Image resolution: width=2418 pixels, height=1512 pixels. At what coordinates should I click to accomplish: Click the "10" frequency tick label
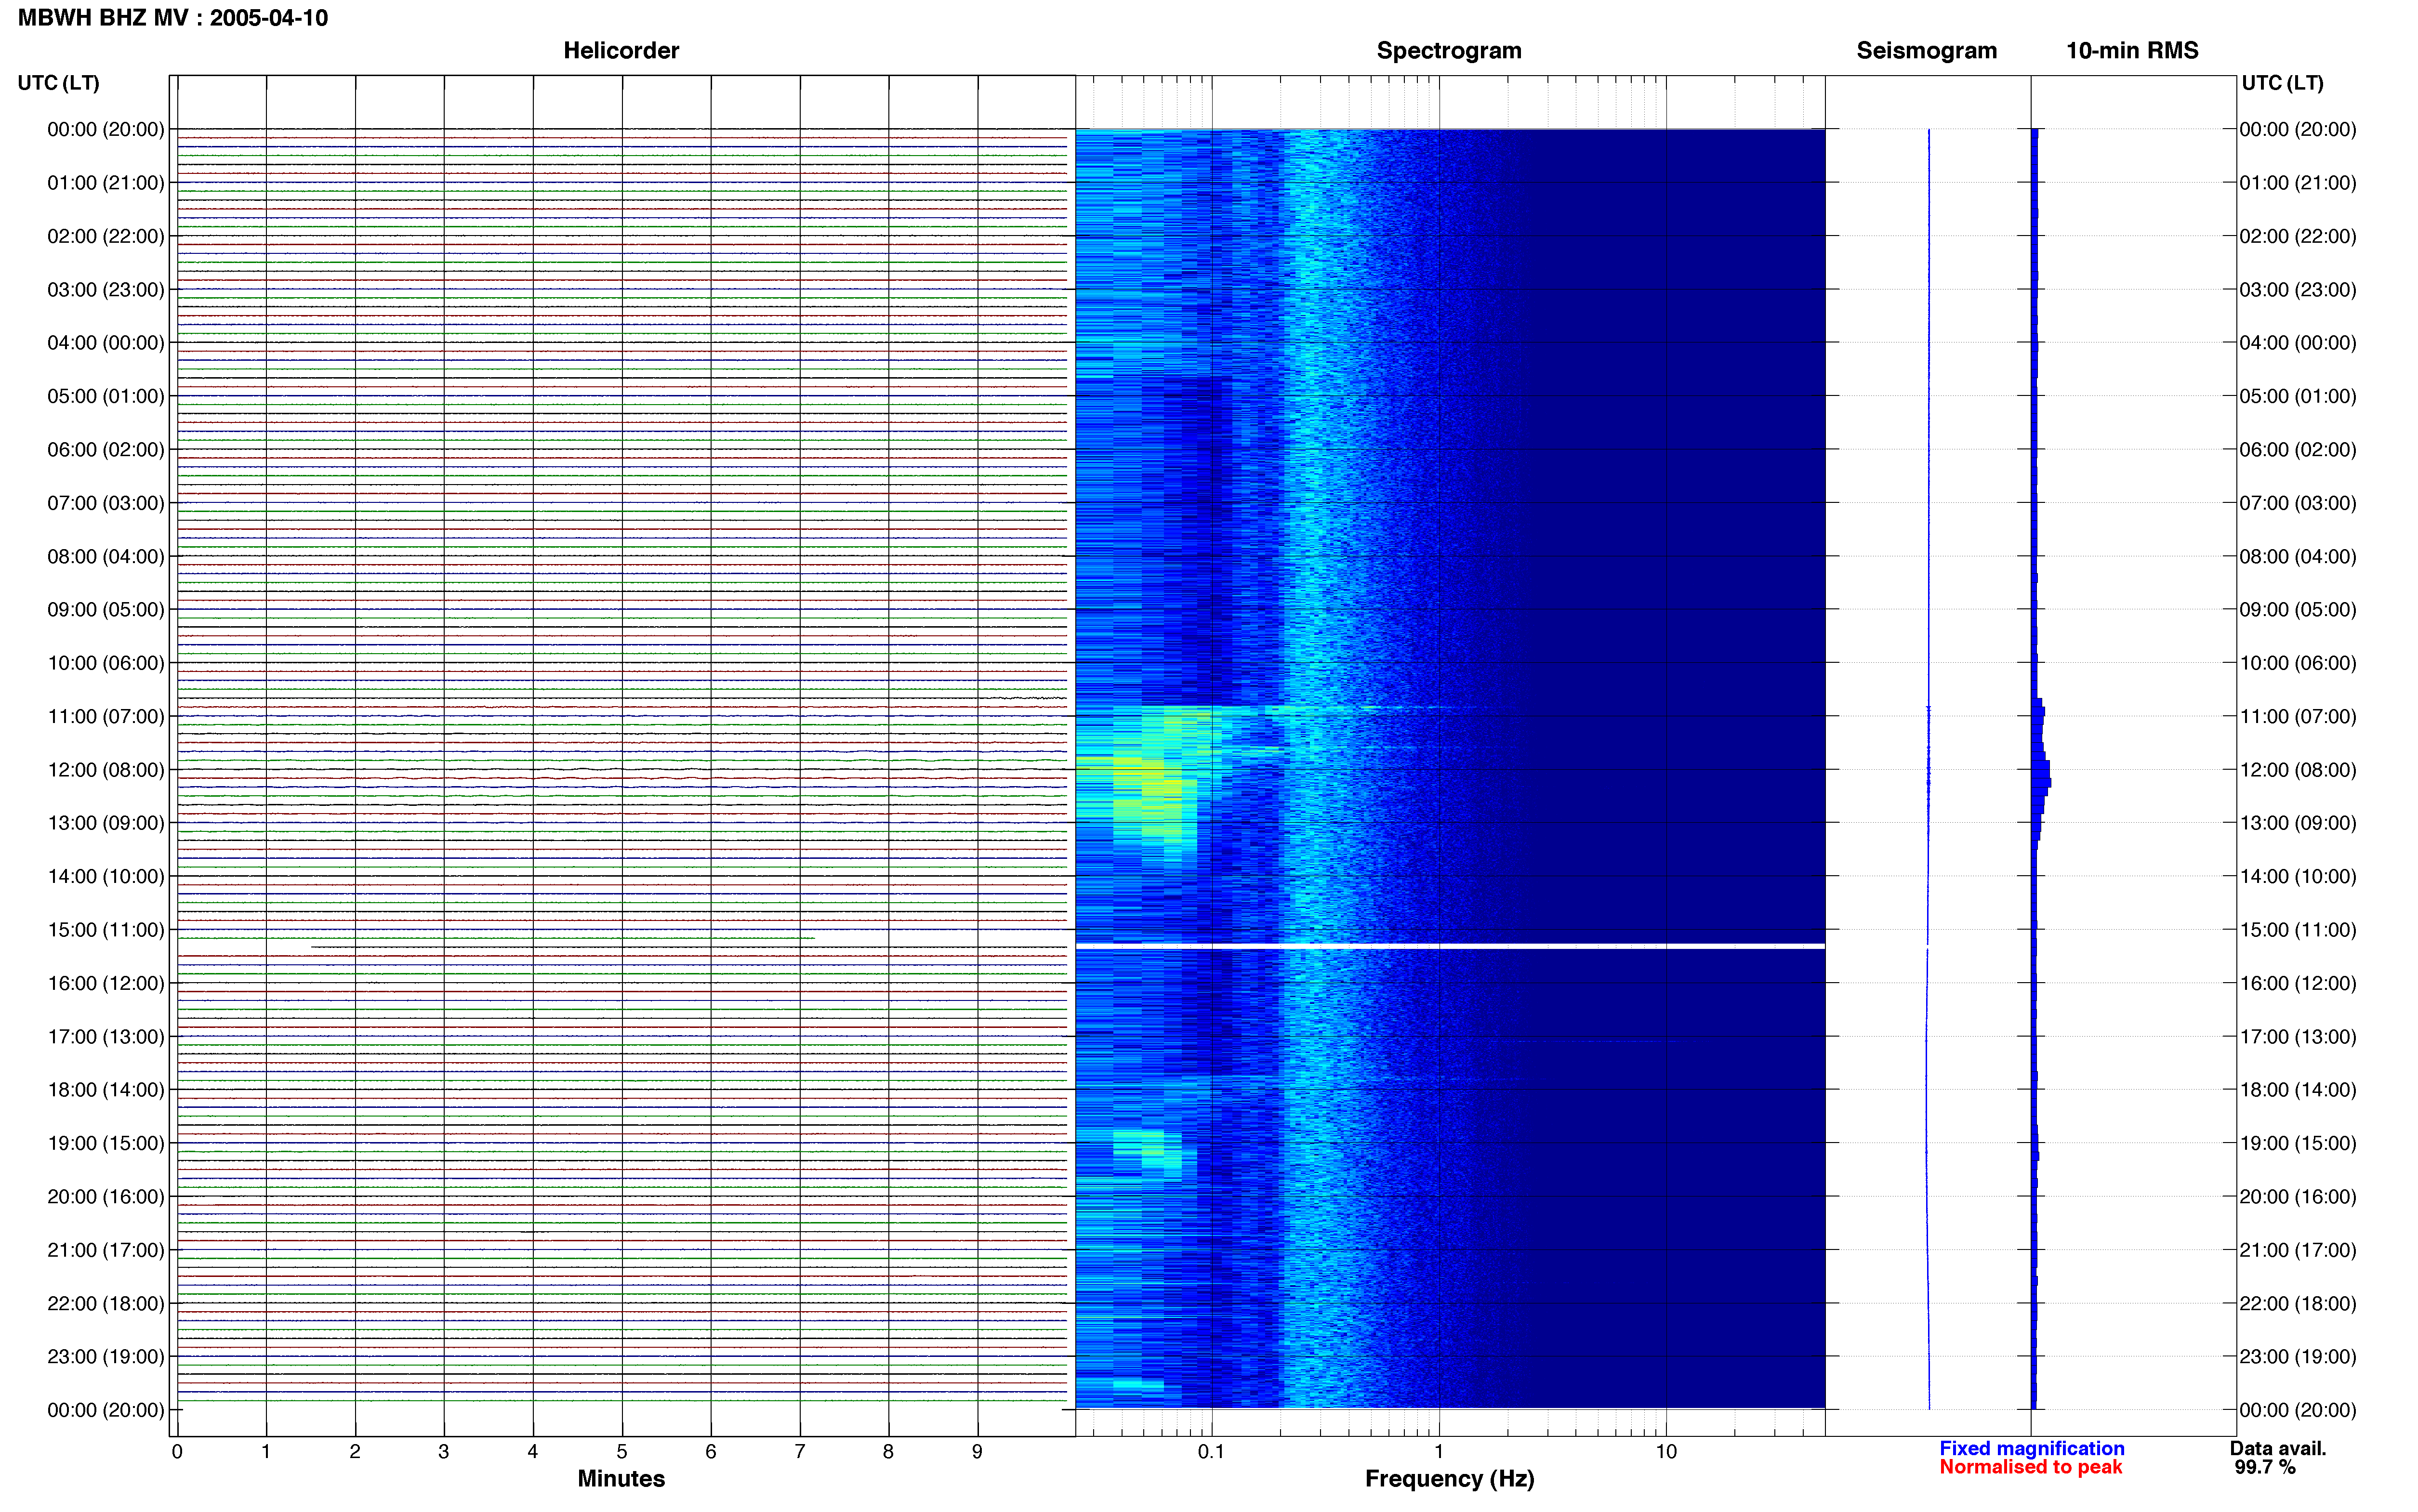point(1666,1451)
